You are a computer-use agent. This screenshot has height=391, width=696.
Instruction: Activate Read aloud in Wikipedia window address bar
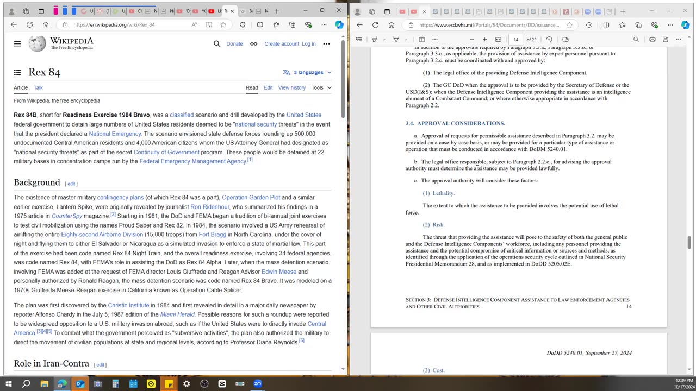point(195,24)
